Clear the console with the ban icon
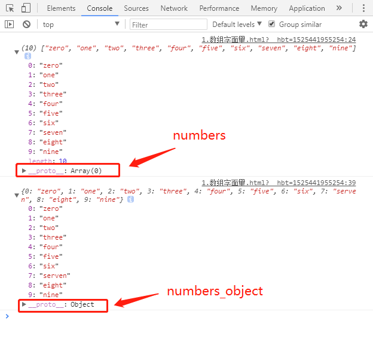This screenshot has width=373, height=360. pyautogui.click(x=27, y=25)
